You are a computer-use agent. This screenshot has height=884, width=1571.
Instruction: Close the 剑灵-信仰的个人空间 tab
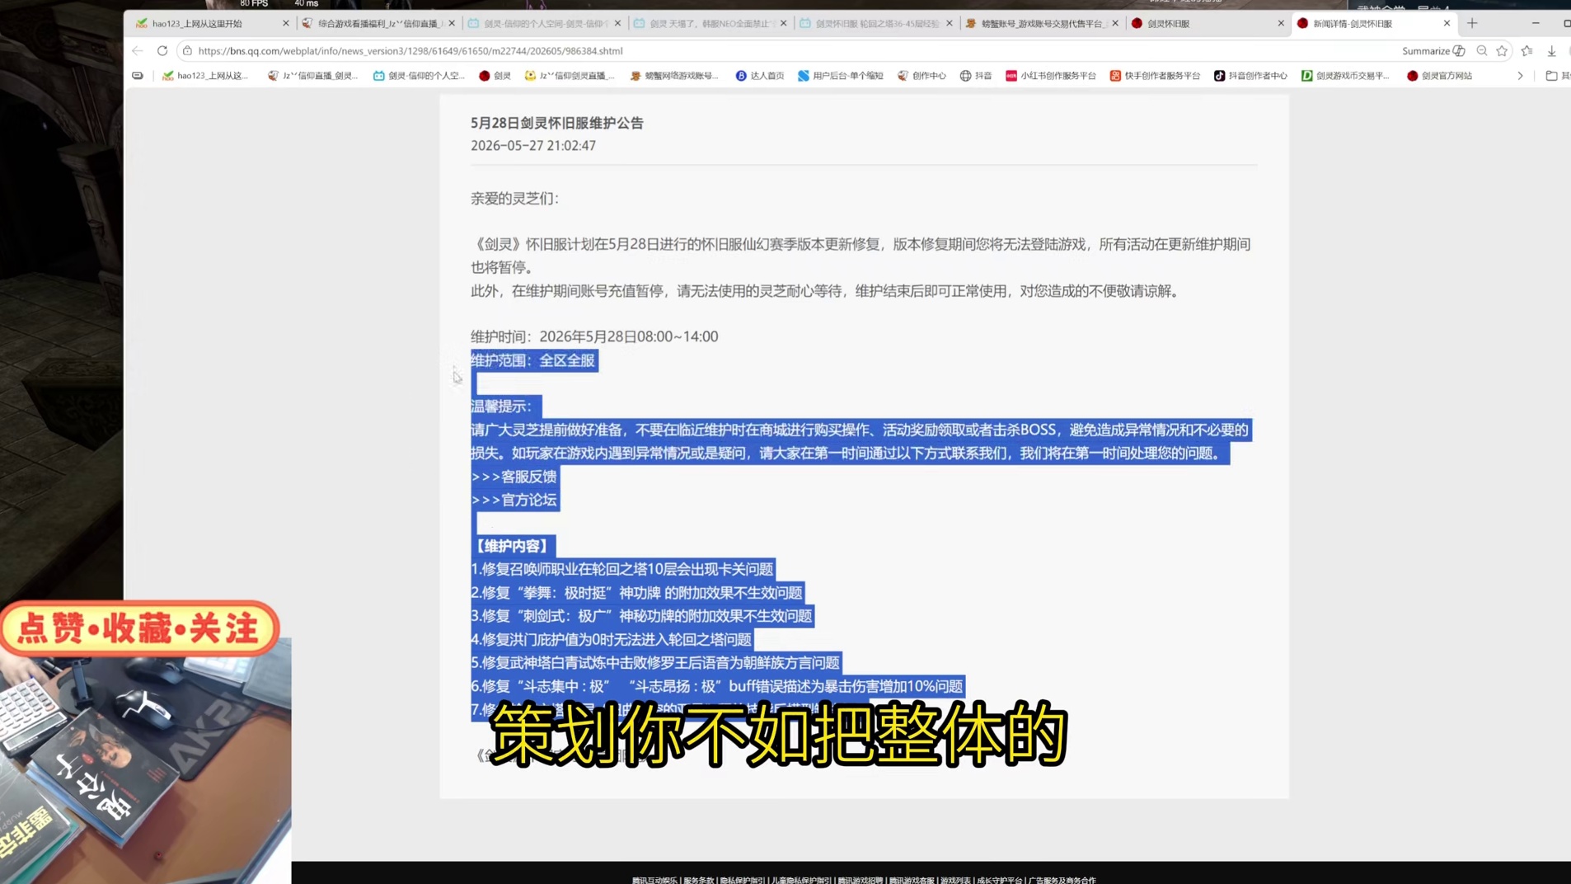point(617,24)
